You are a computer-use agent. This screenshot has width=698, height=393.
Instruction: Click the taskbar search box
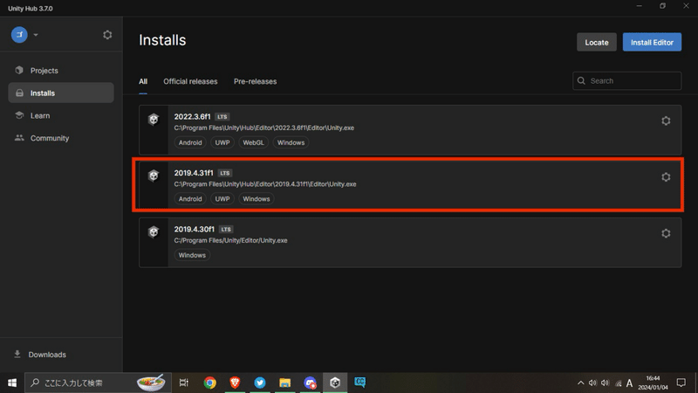[98, 383]
